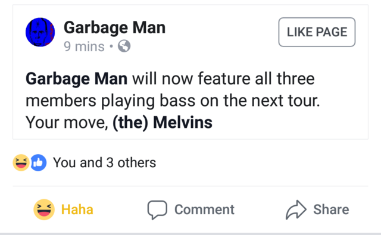Click the post body text about bass

[173, 101]
